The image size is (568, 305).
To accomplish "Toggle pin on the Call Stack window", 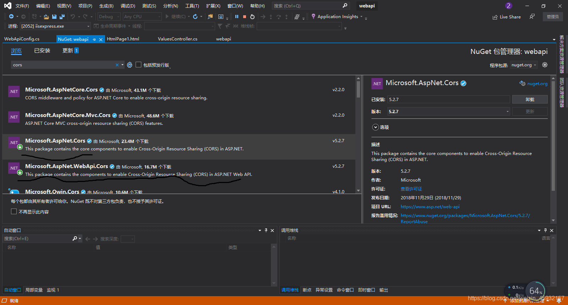I will (x=546, y=231).
